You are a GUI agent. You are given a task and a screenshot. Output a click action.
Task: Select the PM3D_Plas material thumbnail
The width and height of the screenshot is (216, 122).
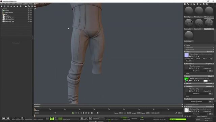tap(189, 35)
